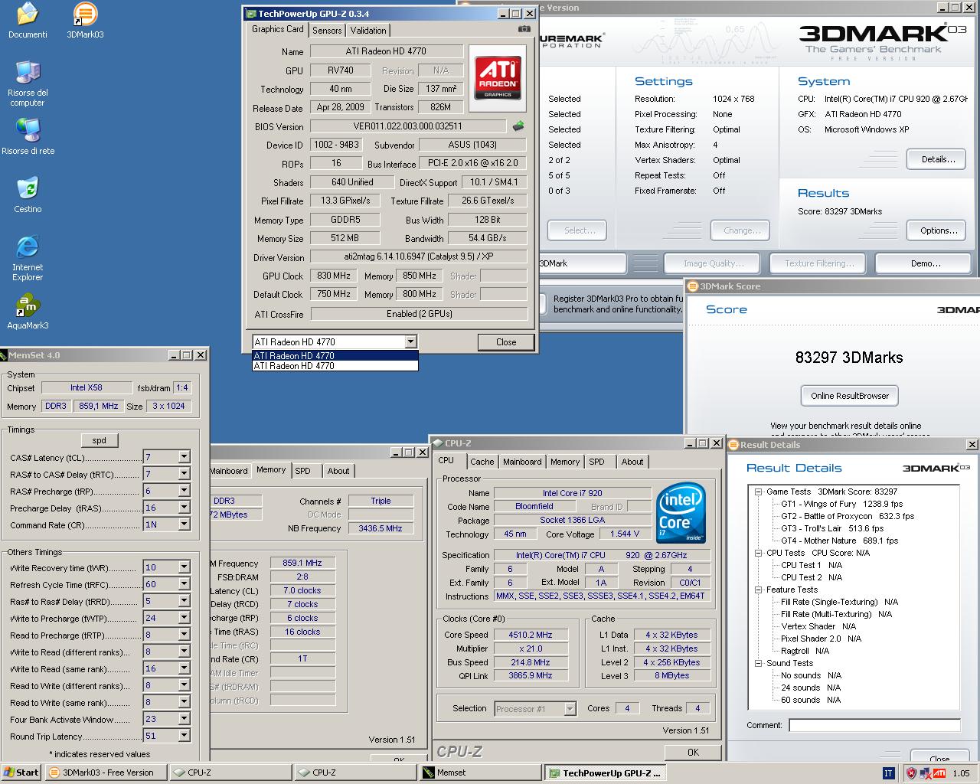Open the Round Trip Latency dropdown

click(184, 736)
